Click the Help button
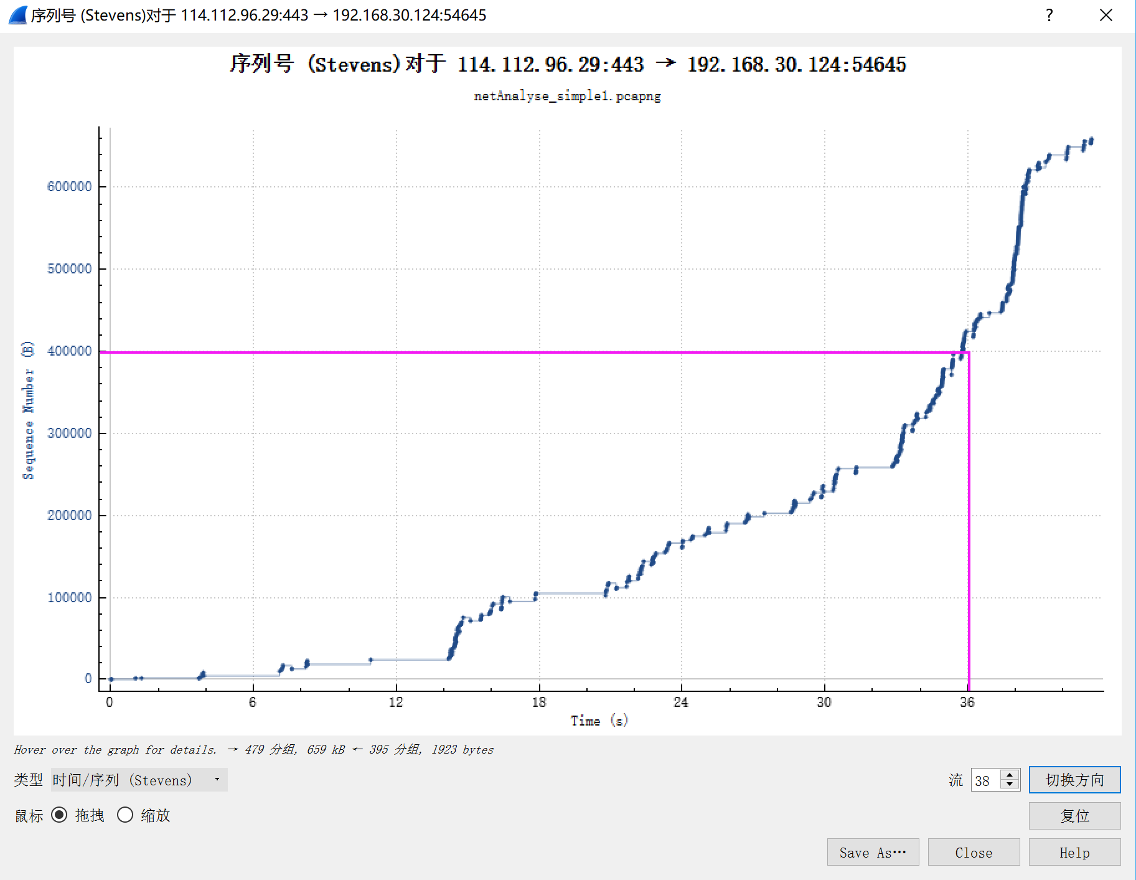This screenshot has height=880, width=1136. tap(1074, 852)
